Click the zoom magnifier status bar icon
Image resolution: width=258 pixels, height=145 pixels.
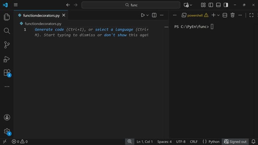(x=130, y=141)
